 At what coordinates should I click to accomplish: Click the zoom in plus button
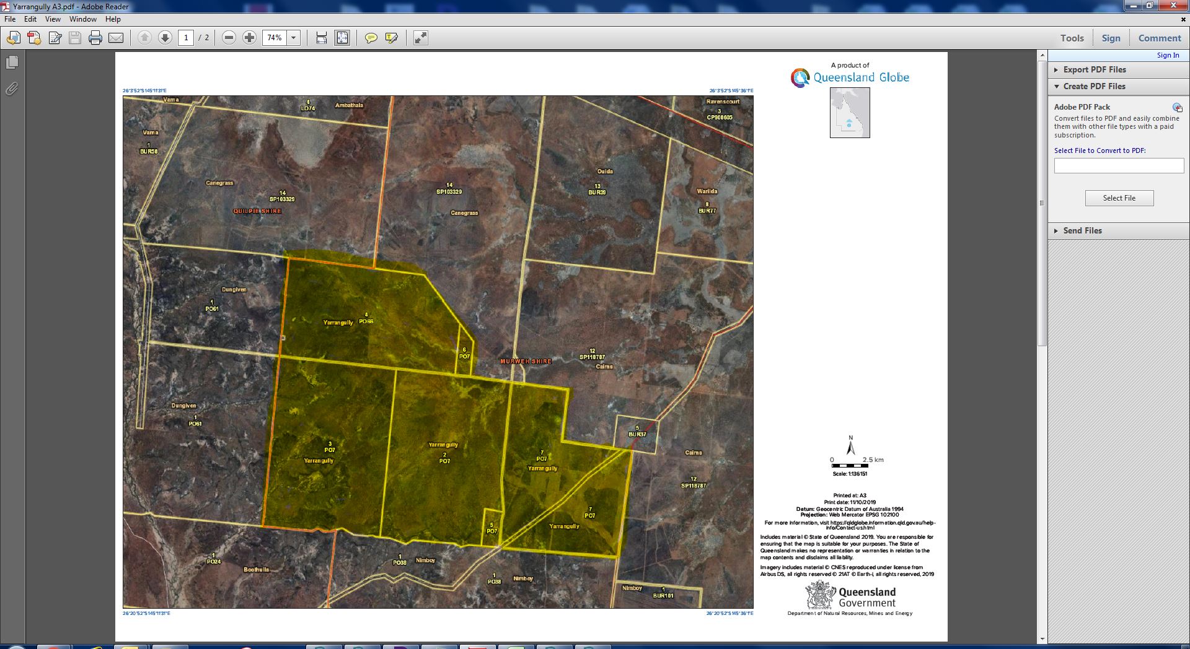(249, 38)
